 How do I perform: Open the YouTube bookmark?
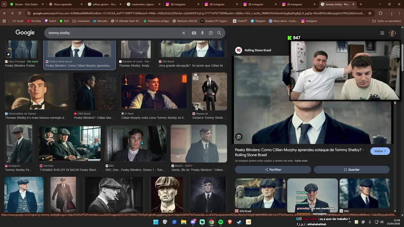pyautogui.click(x=34, y=21)
